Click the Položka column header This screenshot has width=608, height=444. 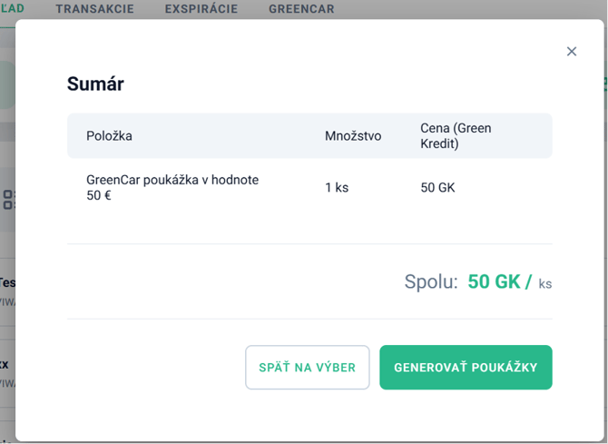(109, 136)
